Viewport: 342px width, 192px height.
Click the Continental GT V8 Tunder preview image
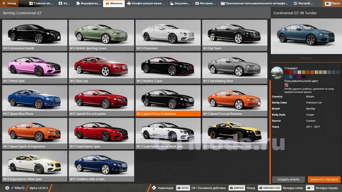tap(306, 36)
